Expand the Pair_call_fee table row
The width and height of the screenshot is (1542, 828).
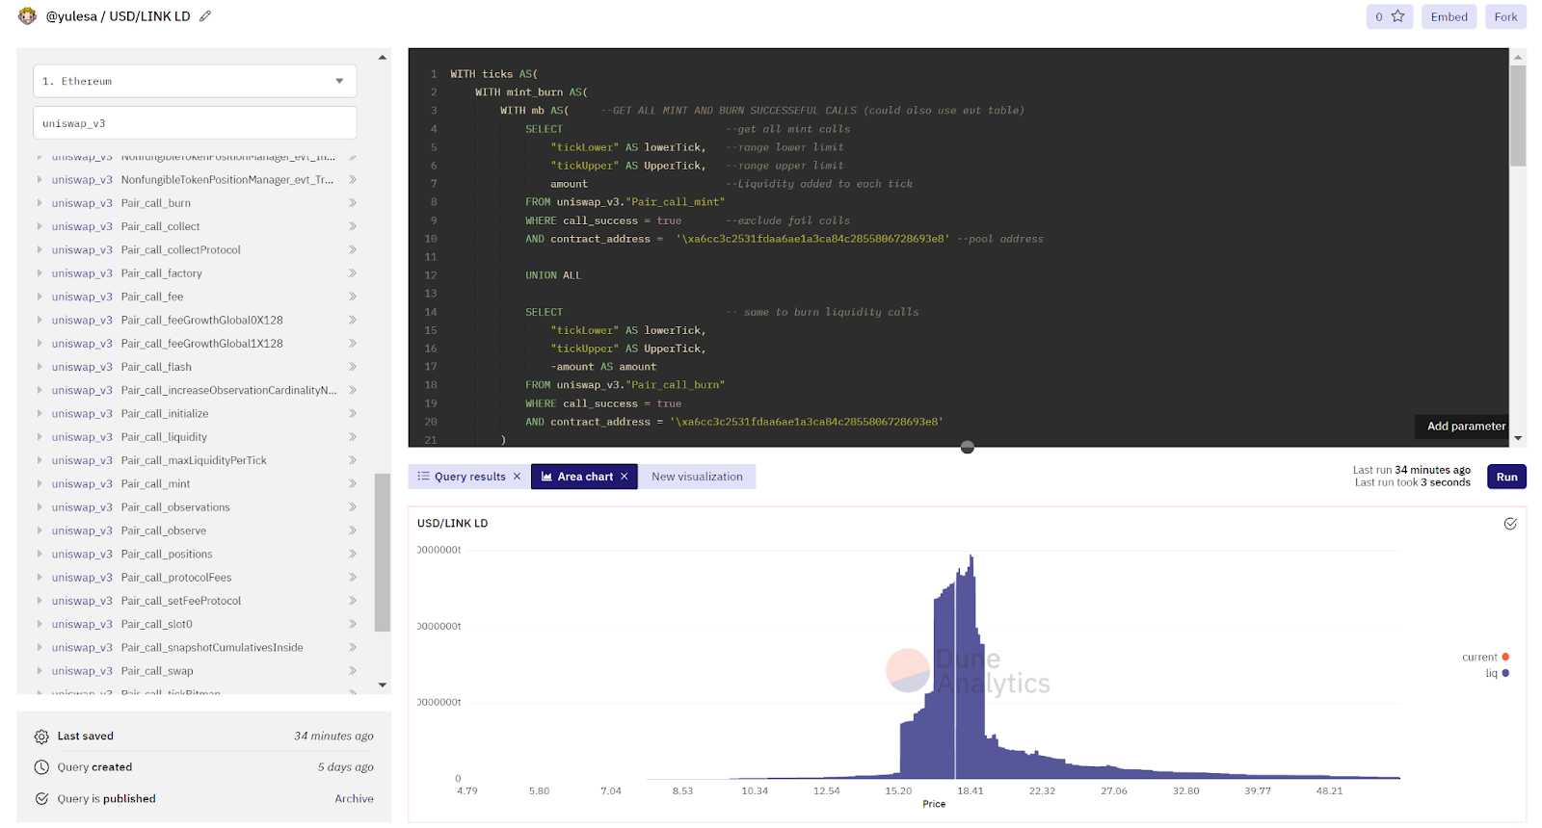(40, 297)
